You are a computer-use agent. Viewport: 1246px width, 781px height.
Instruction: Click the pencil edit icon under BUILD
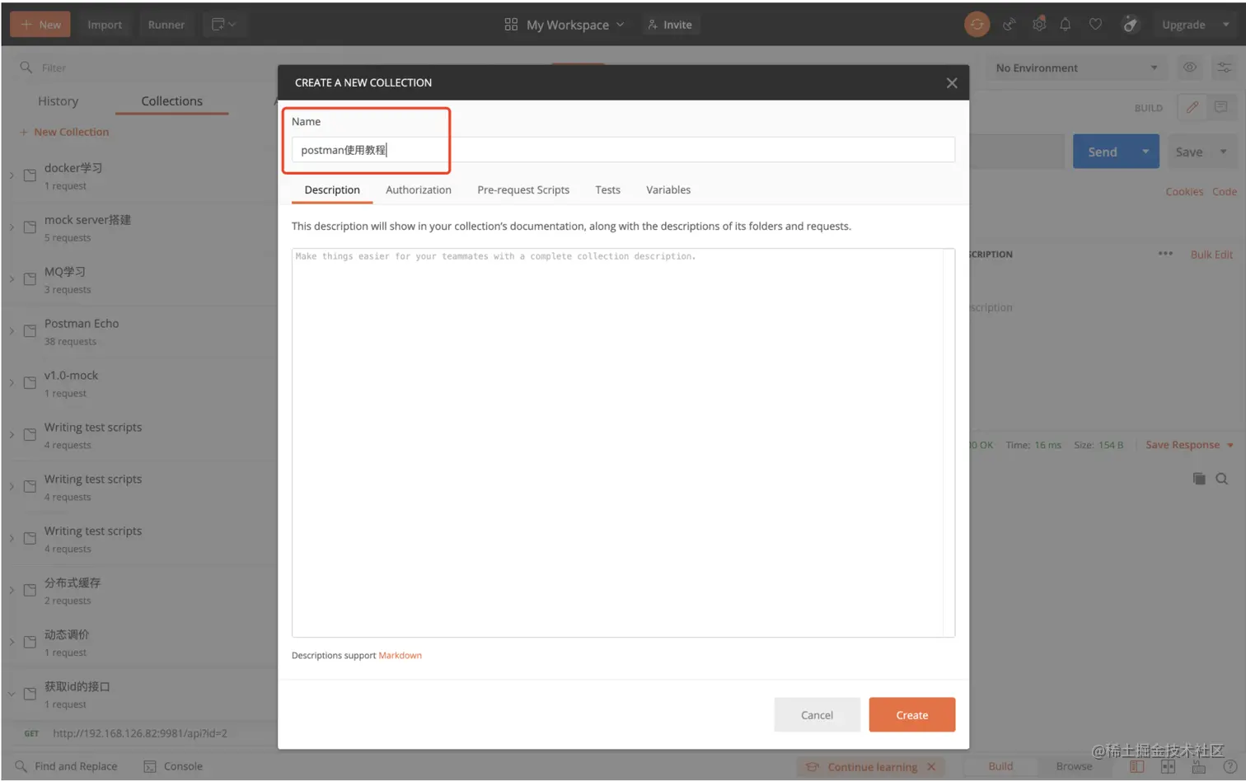click(x=1192, y=107)
